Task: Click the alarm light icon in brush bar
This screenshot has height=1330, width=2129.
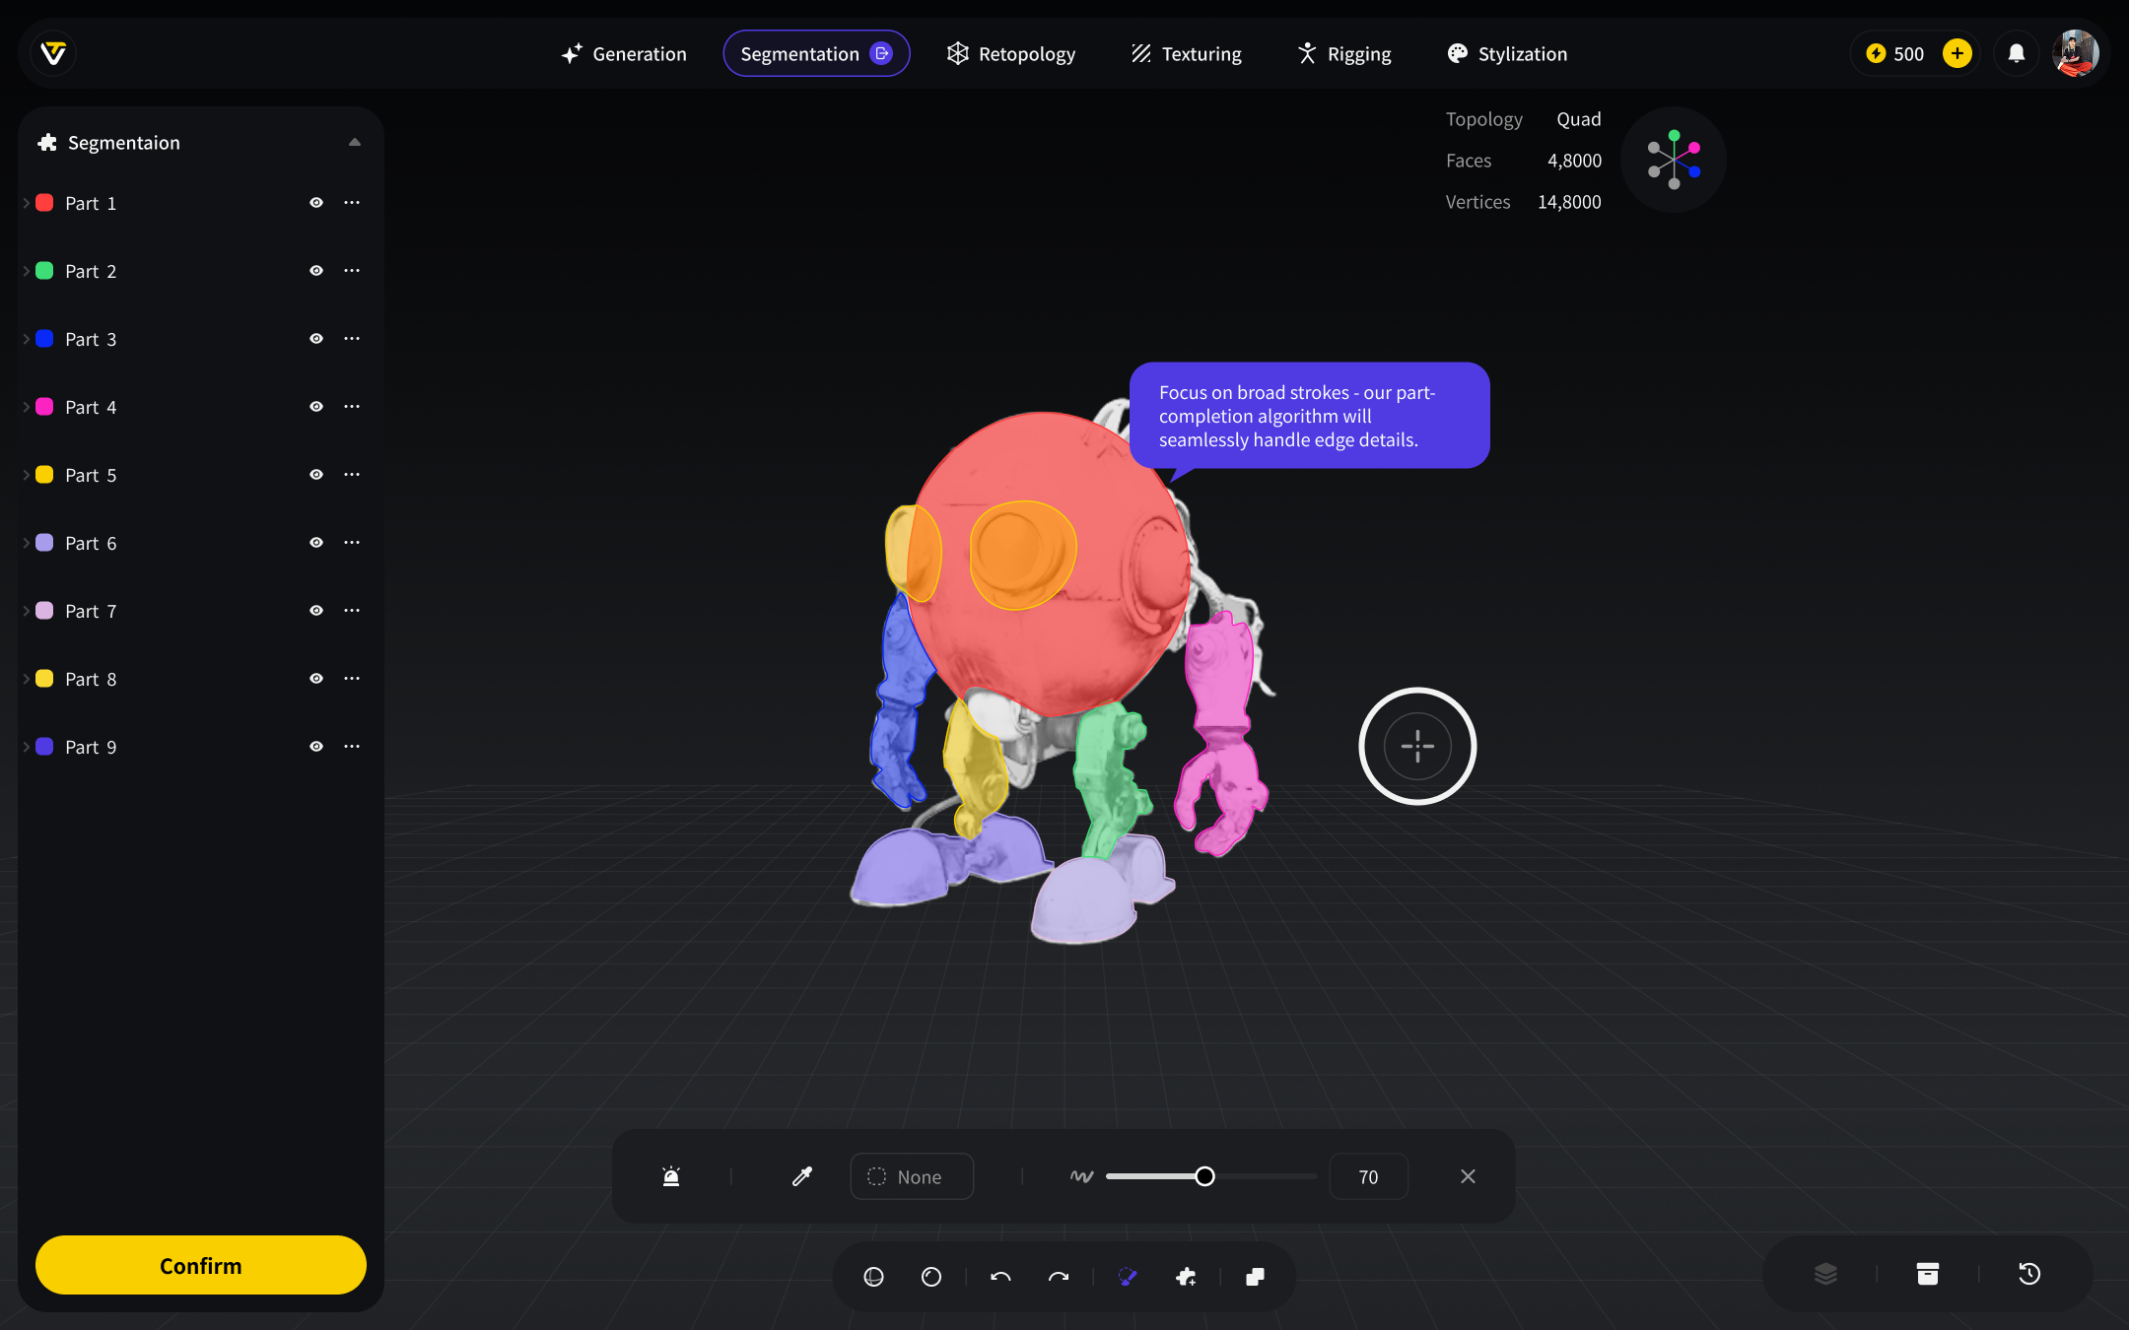Action: (x=671, y=1176)
